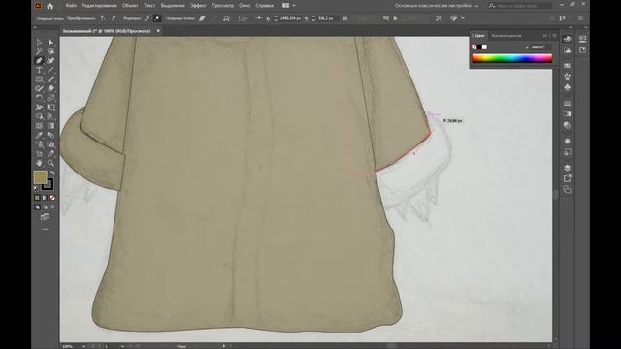Viewport: 621px width, 349px height.
Task: Select the Shaper/Pencil tool
Action: tap(39, 88)
